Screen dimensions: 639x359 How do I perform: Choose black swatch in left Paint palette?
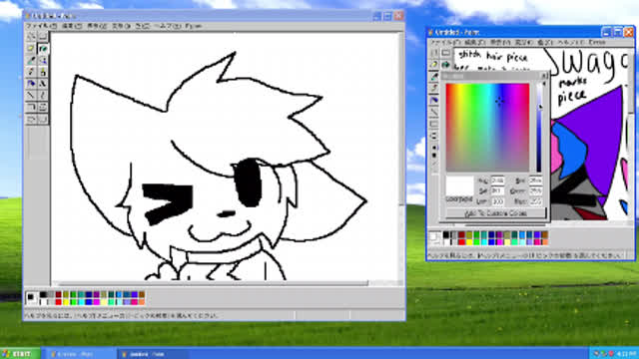tap(43, 295)
